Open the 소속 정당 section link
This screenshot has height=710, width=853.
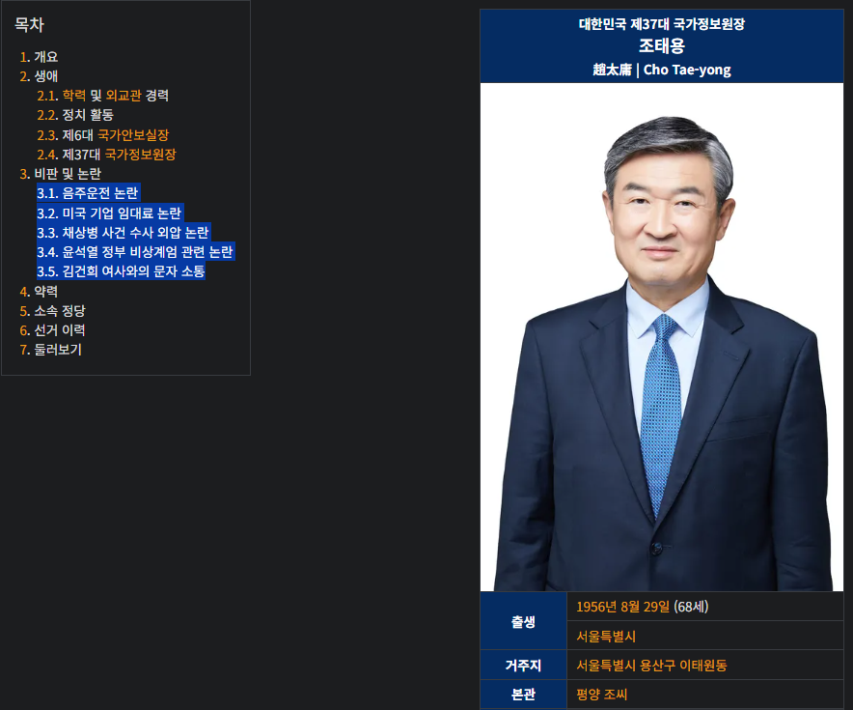tap(60, 310)
